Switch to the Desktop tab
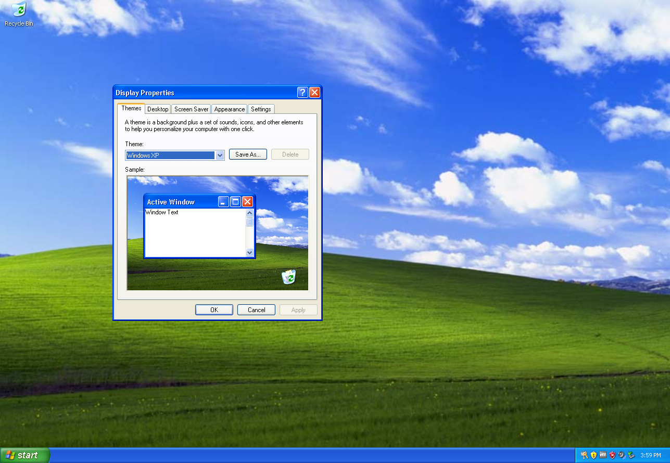Screen dimensions: 670x463 tap(158, 109)
